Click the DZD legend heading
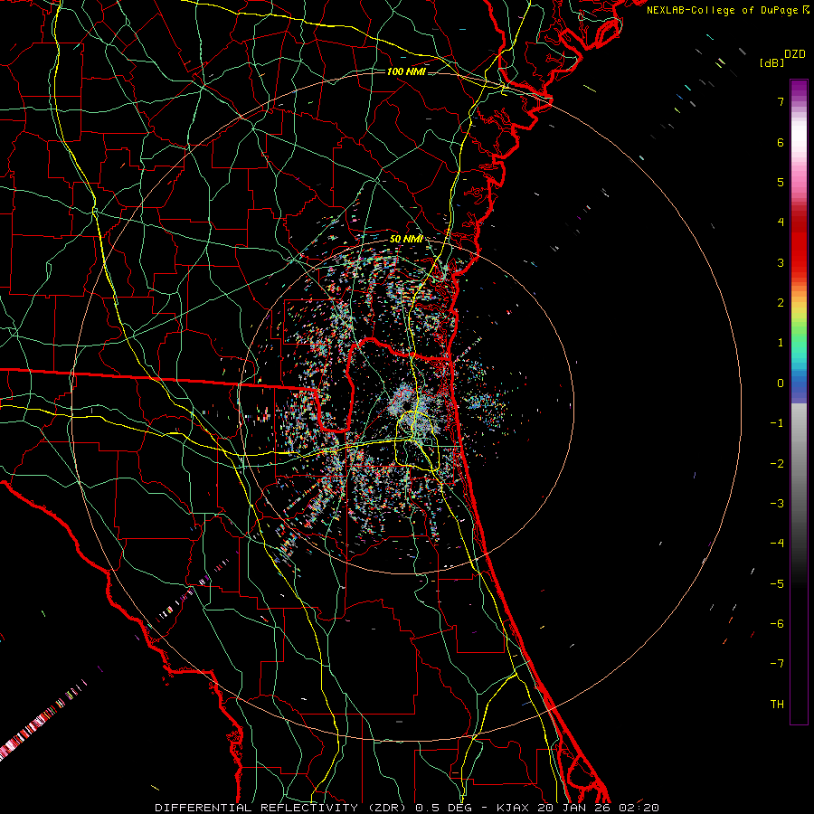The height and width of the screenshot is (814, 814). tap(795, 53)
